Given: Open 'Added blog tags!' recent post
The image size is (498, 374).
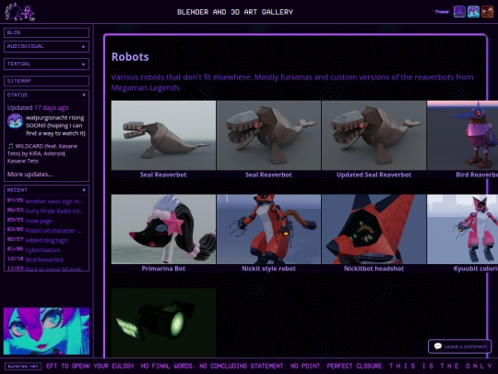Looking at the screenshot, I should [x=47, y=240].
